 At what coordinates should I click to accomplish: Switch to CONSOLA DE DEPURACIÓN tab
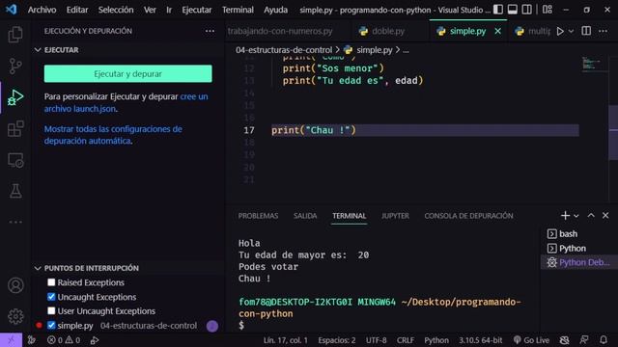[468, 216]
